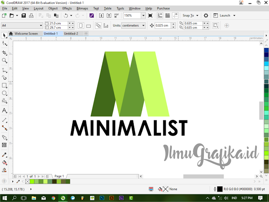Screen dimensions: 269x202
Task: Toggle treat all objects as filled
Action: pos(216,26)
